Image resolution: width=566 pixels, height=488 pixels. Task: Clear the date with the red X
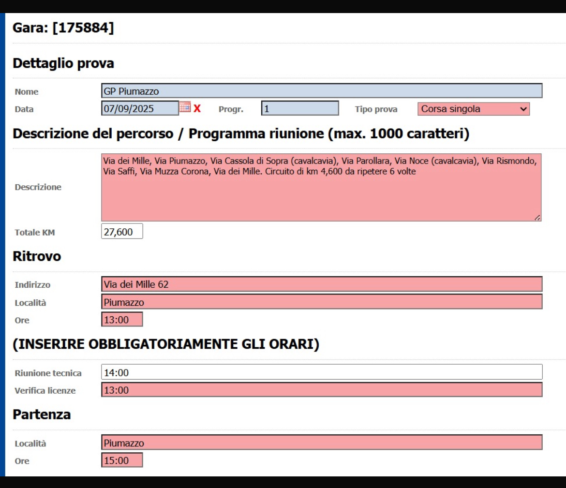tap(197, 109)
